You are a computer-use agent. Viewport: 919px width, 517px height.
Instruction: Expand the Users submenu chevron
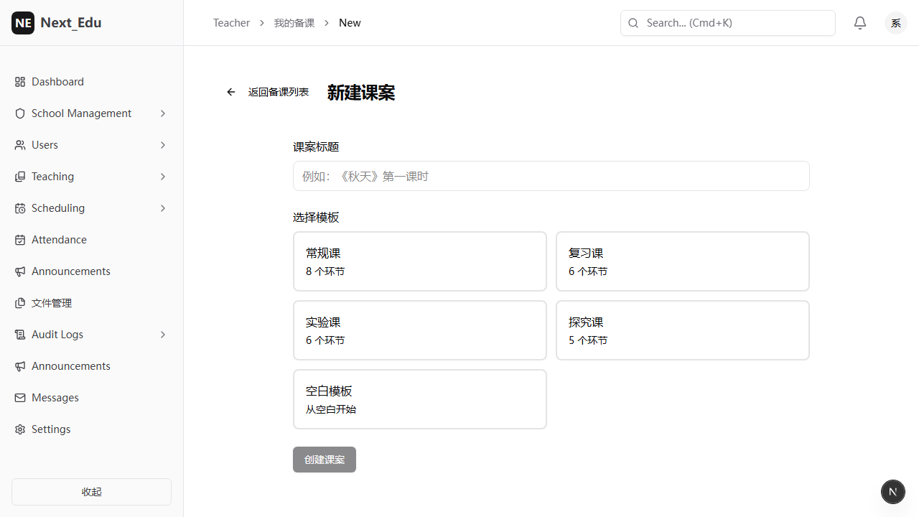pos(163,145)
